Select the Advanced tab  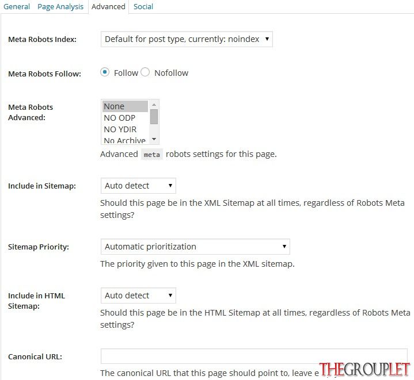108,6
